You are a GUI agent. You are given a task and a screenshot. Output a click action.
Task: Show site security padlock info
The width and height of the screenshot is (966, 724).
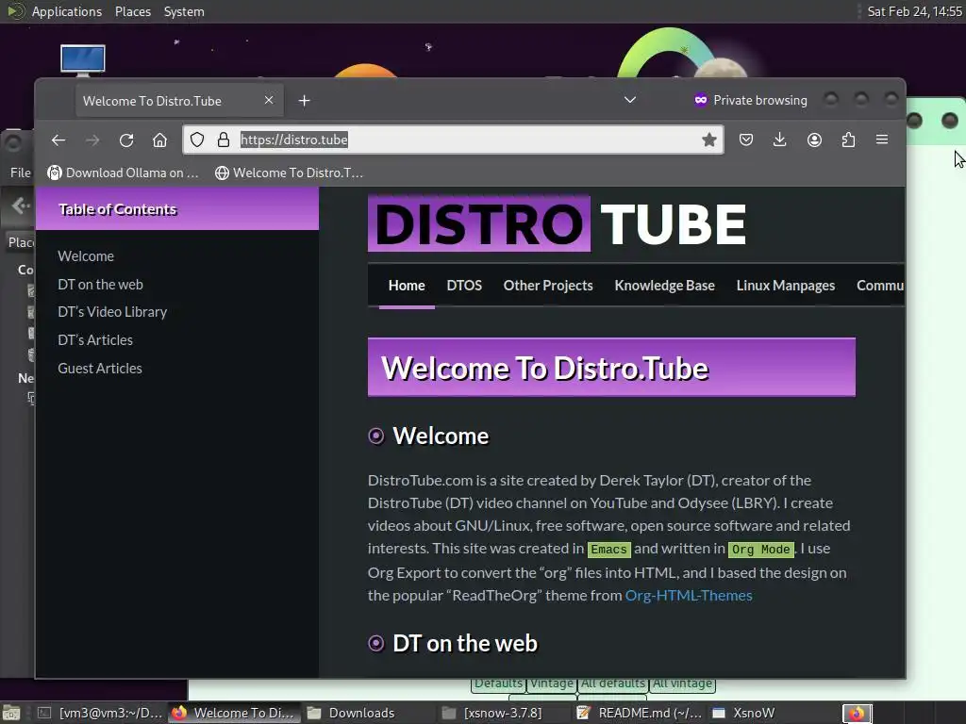pyautogui.click(x=224, y=140)
